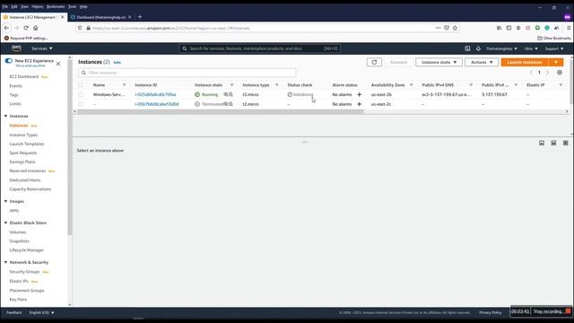The width and height of the screenshot is (574, 323).
Task: Click the Feedback link in footer
Action: coord(14,312)
